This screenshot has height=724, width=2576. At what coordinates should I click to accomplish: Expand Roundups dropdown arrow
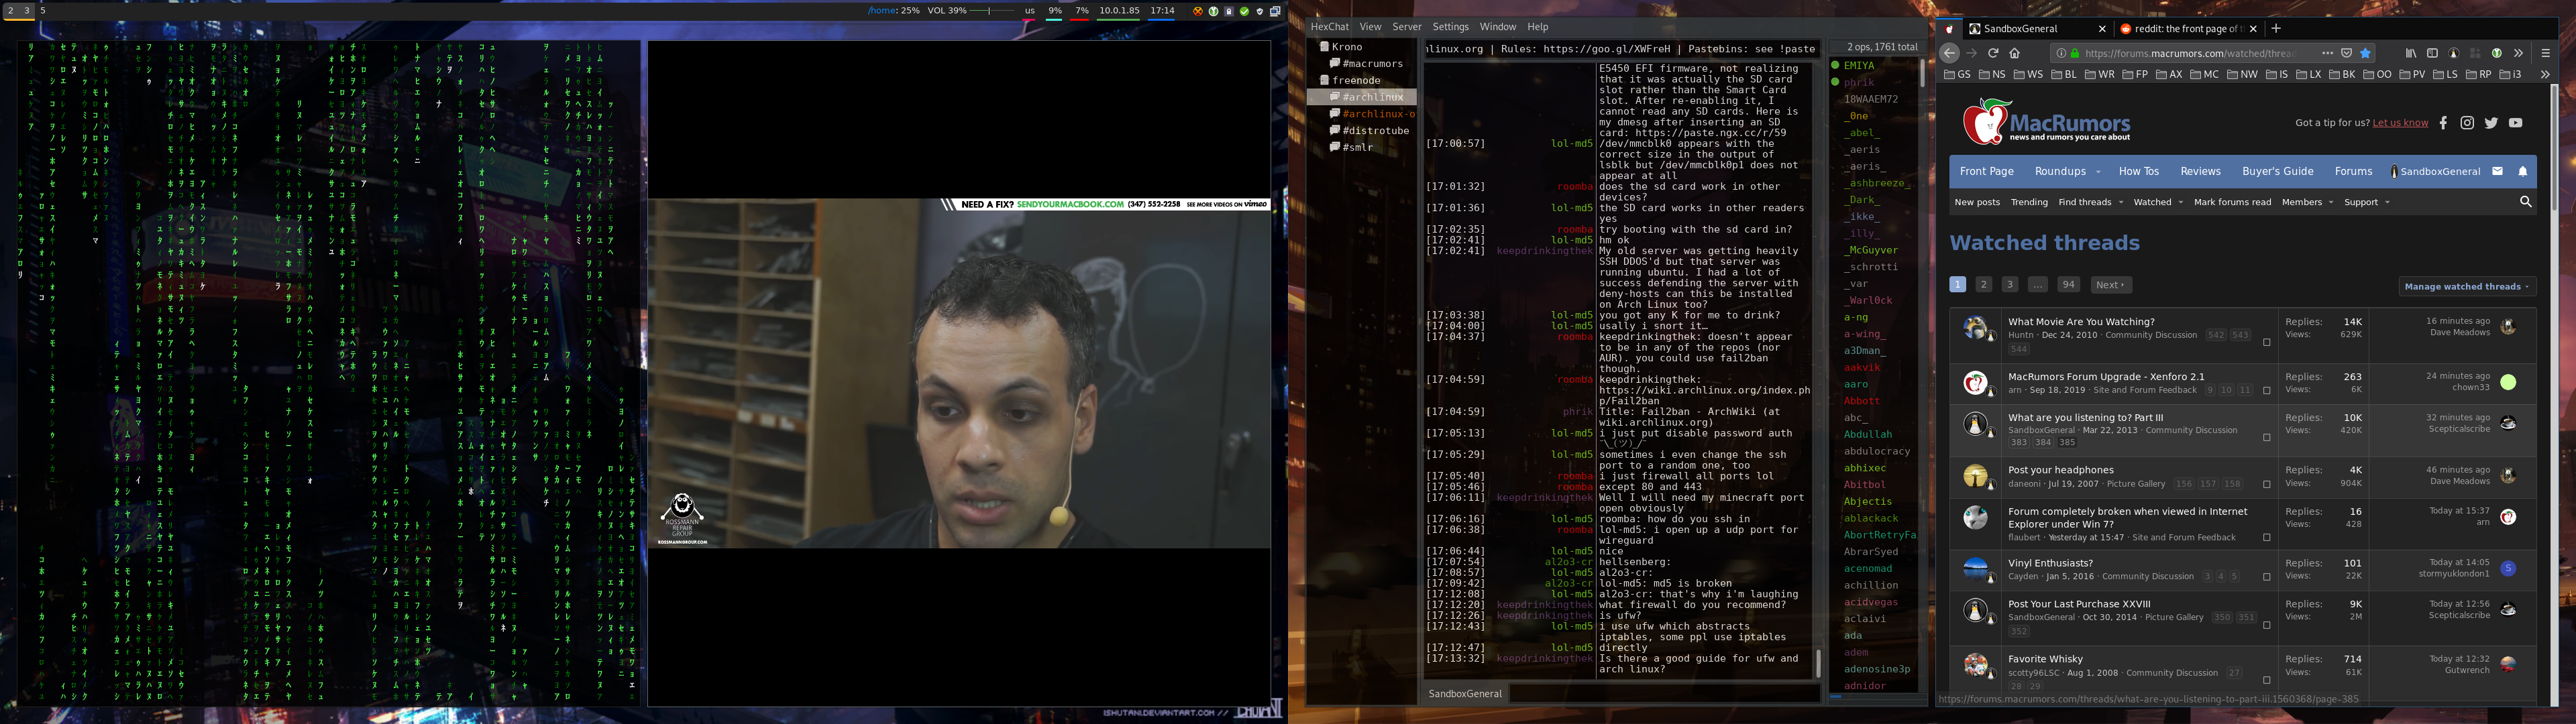tap(2098, 172)
